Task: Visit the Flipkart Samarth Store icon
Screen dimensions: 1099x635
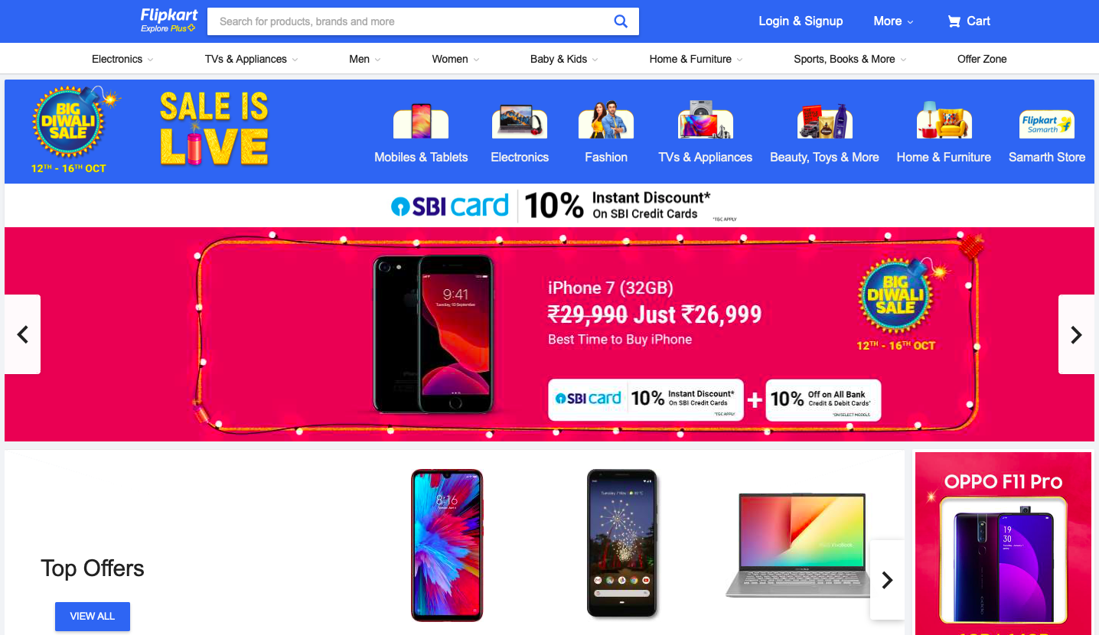Action: (1047, 124)
